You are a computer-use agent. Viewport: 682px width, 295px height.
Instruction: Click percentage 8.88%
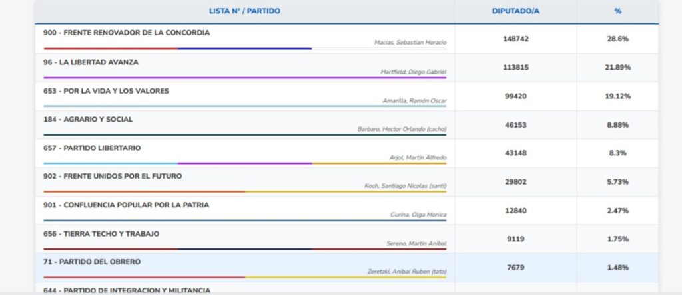tap(617, 125)
